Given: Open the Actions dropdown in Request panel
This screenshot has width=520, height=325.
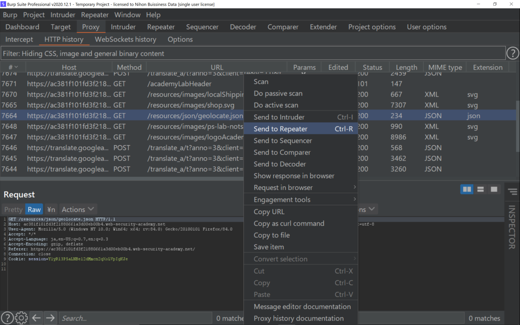Looking at the screenshot, I should click(78, 209).
